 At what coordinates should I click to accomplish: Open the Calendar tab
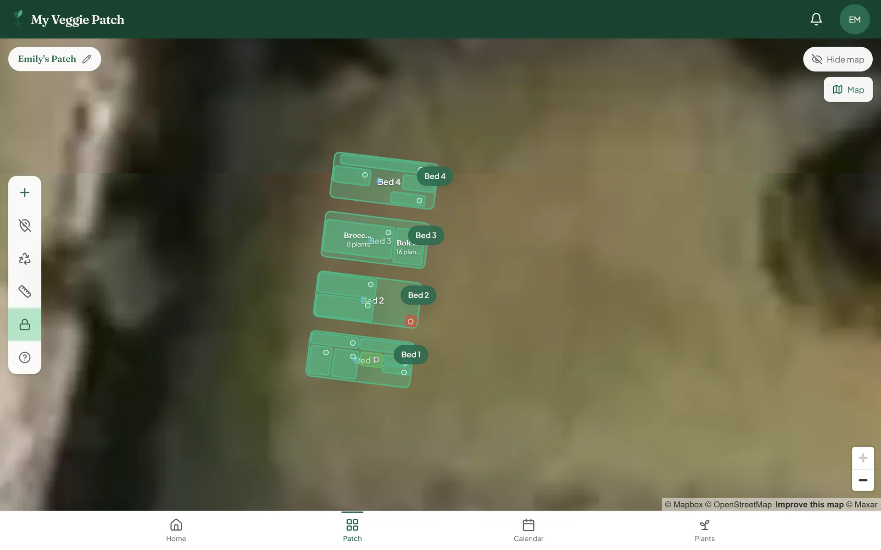click(529, 530)
